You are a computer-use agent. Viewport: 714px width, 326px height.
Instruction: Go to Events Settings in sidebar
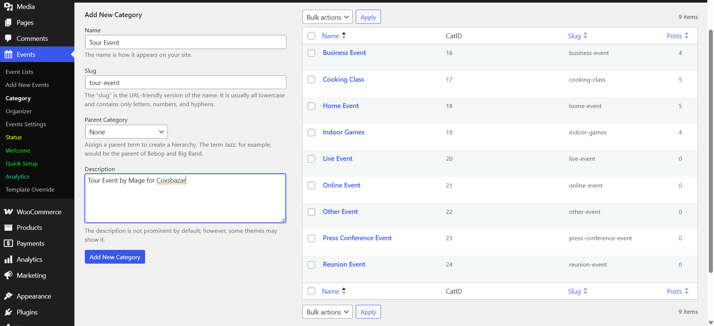[26, 124]
